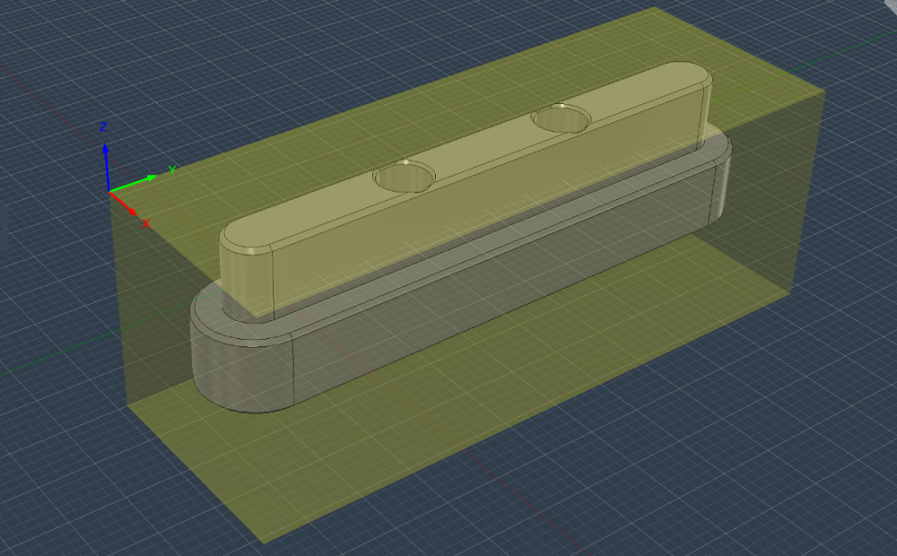Viewport: 897px width, 556px height.
Task: Pick the origin of the coordinate triad
Action: [109, 191]
